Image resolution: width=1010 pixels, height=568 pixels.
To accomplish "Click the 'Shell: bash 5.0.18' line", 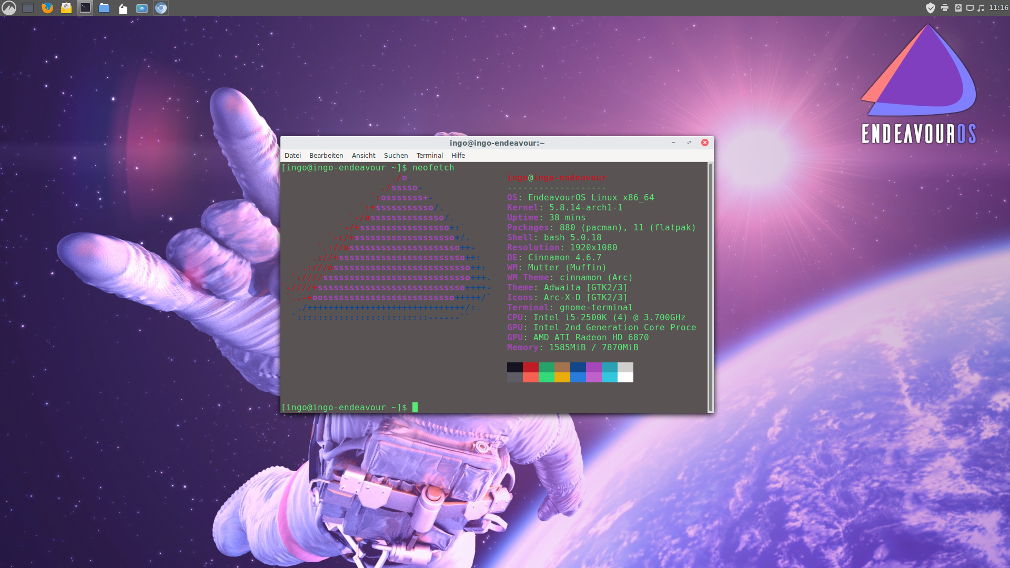I will coord(554,238).
